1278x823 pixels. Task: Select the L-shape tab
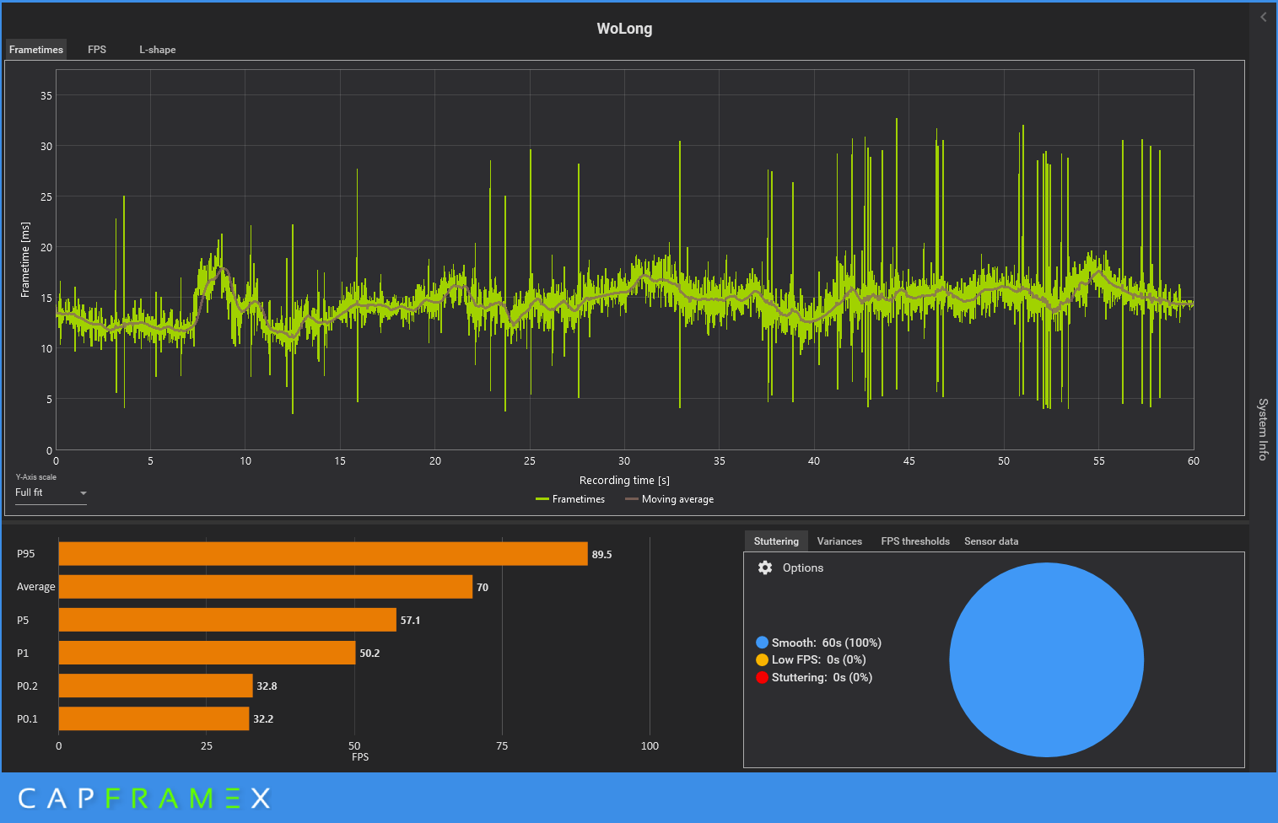[158, 50]
